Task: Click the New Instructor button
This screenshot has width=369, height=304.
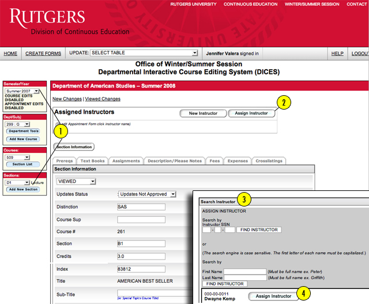Action: pos(203,113)
